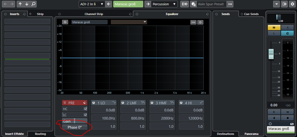Click the monitor speaker icon button
This screenshot has width=297, height=137.
tap(274, 118)
